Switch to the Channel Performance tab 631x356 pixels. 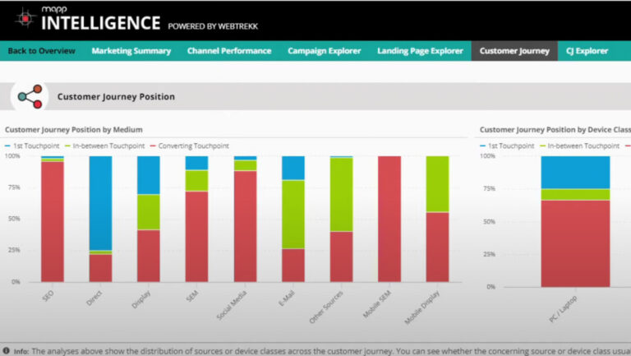tap(228, 51)
